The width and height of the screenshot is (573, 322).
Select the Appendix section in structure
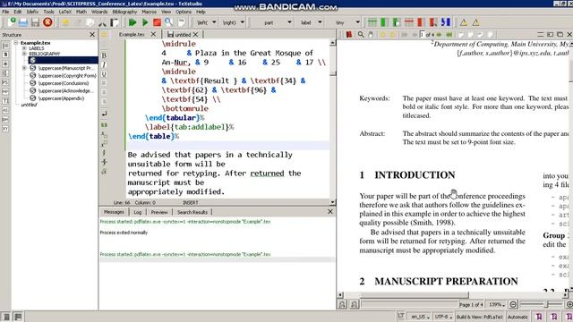pos(61,98)
